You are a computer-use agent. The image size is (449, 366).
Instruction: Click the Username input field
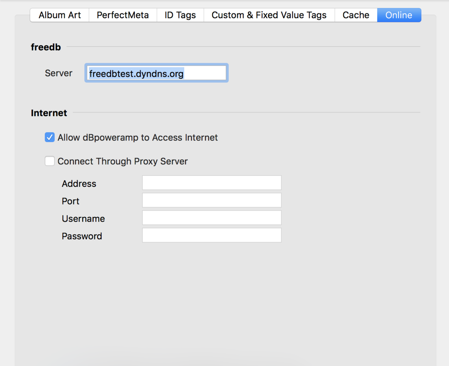[x=211, y=218]
